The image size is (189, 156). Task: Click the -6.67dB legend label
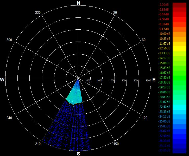coord(163,14)
